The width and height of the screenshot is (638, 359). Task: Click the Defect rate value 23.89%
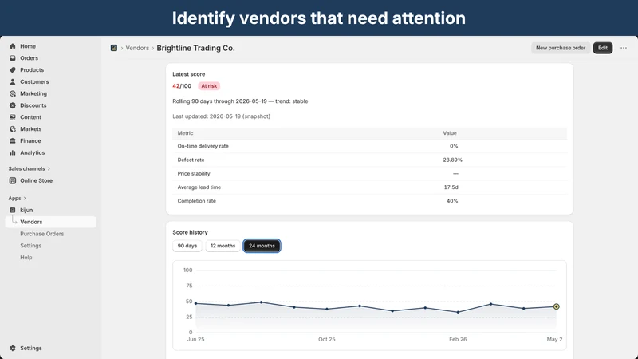[452, 160]
